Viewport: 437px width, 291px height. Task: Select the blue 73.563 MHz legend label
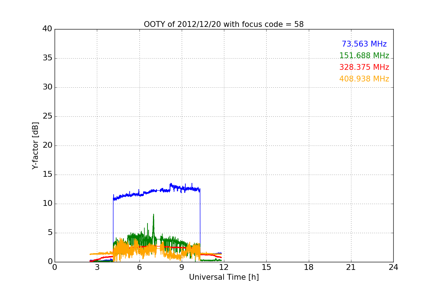(x=364, y=44)
